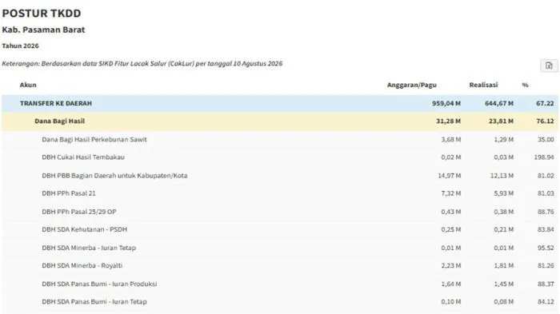The height and width of the screenshot is (314, 560).
Task: Open Dana Bagi Hasil Perkebunan Sawit row
Action: pyautogui.click(x=280, y=140)
